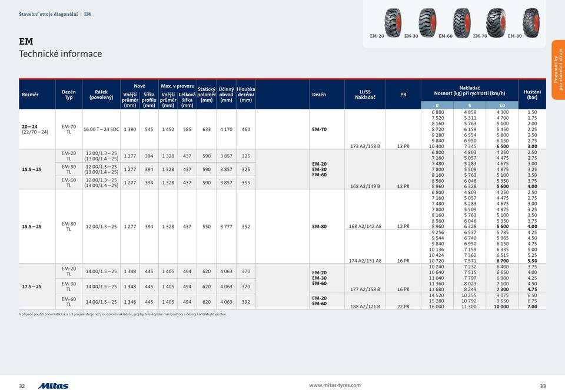Click the EM-80 tyre image
The height and width of the screenshot is (390, 565).
click(531, 22)
